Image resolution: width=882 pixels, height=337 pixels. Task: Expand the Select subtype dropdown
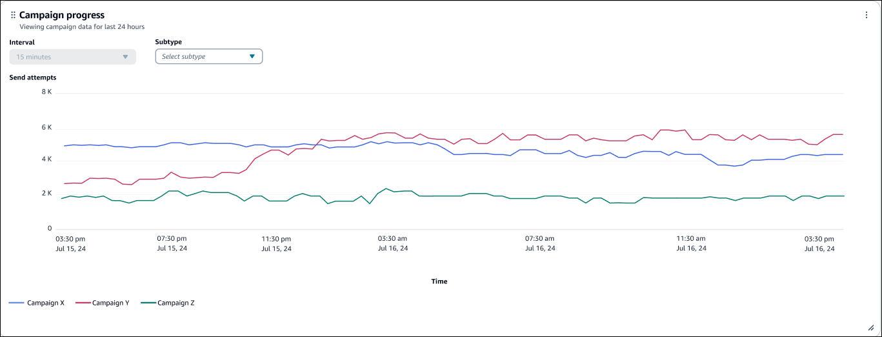208,57
